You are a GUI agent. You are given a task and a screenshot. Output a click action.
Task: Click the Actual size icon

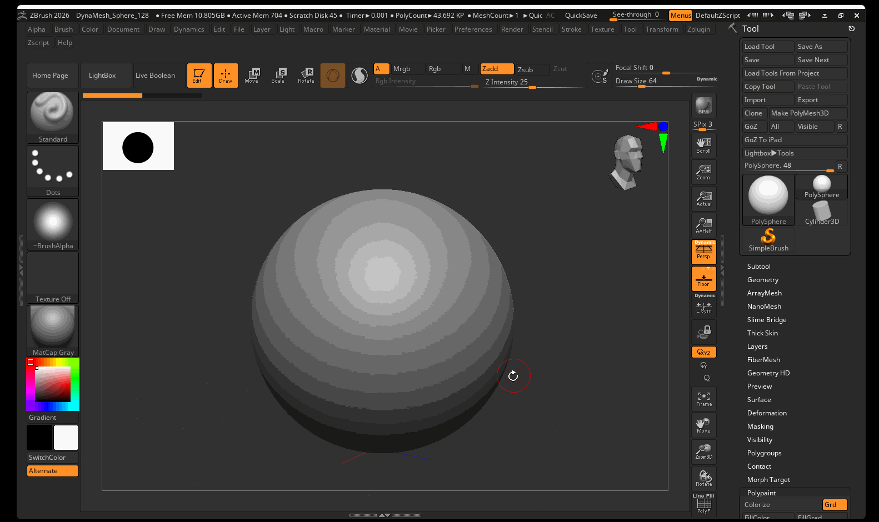tap(703, 198)
